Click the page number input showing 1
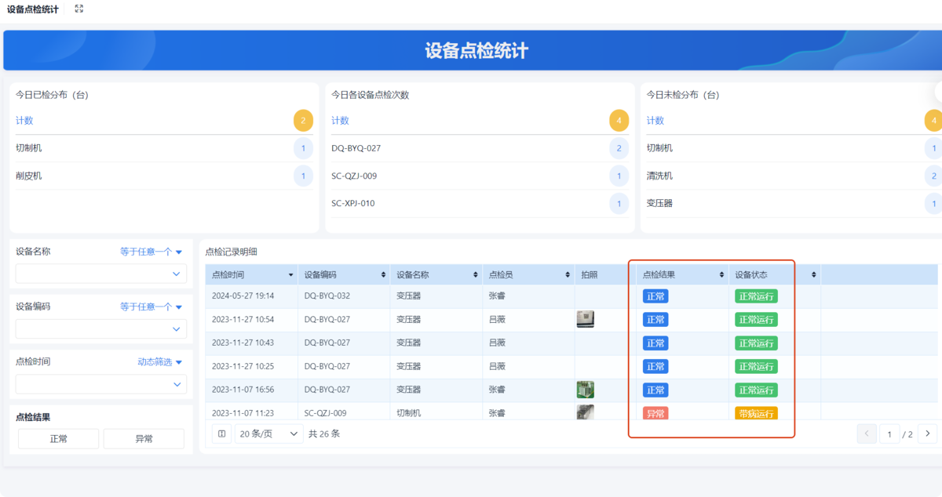 889,433
